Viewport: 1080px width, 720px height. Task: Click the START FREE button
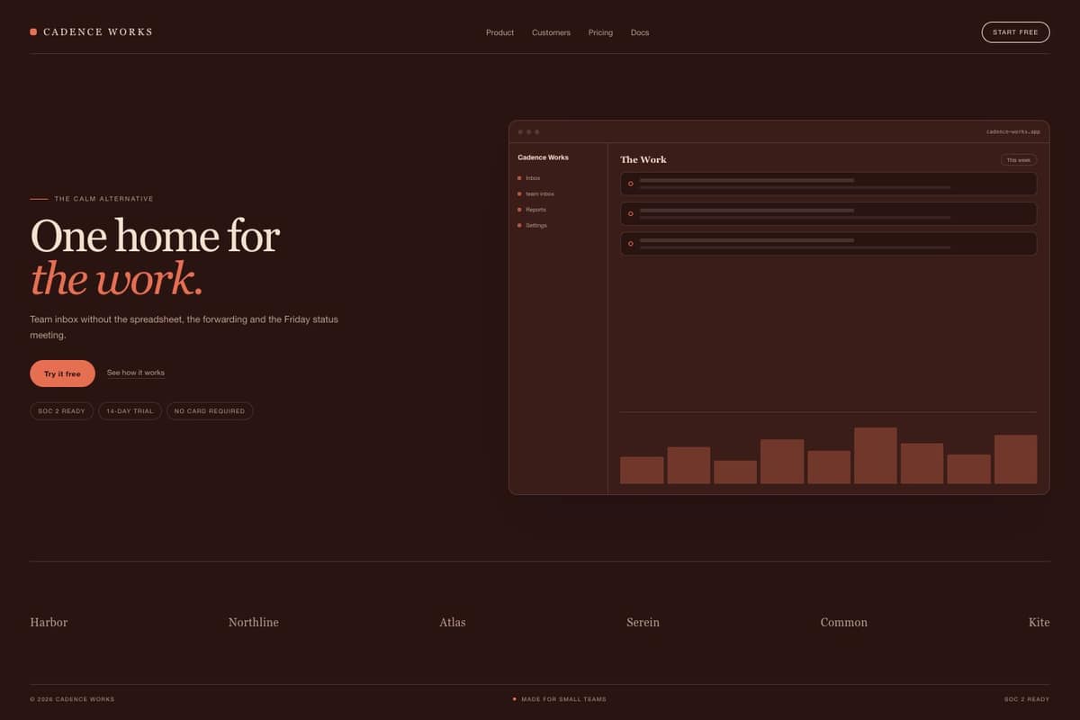pos(1015,32)
